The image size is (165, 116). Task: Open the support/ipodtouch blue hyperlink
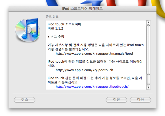[92, 87]
